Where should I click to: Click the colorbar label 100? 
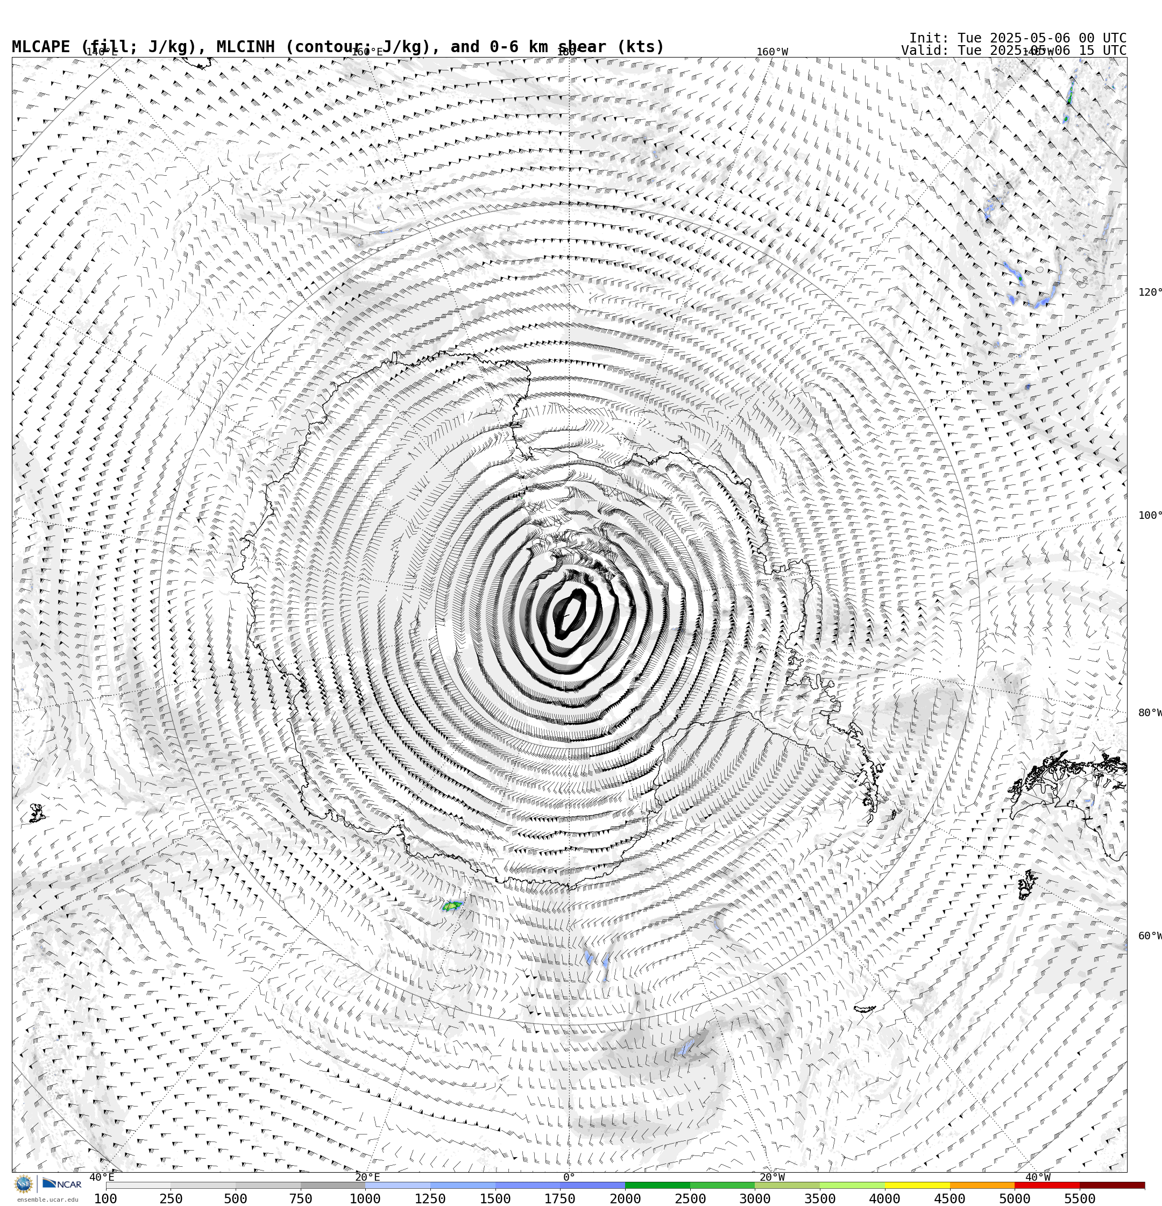pos(105,1198)
